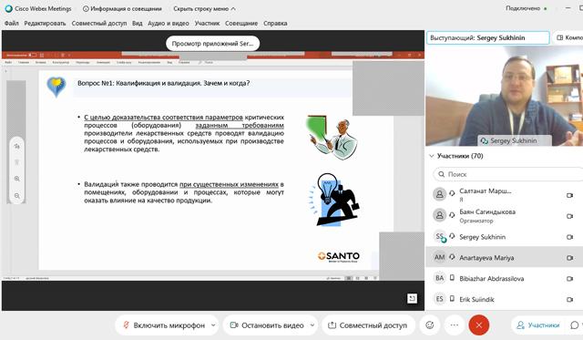
Task: Open the Аудио и видео menu
Action: (x=169, y=23)
